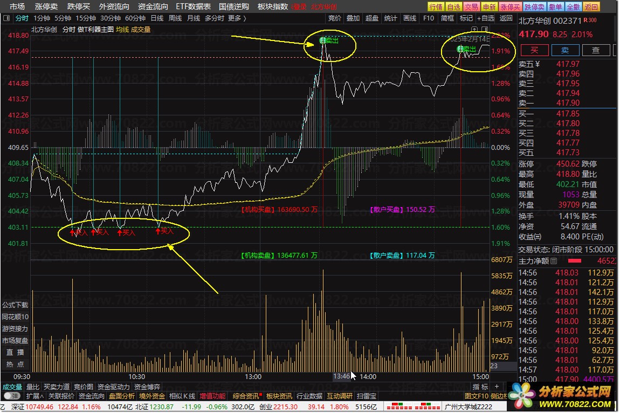Select the 资金博弈 indicator tab

point(147,387)
